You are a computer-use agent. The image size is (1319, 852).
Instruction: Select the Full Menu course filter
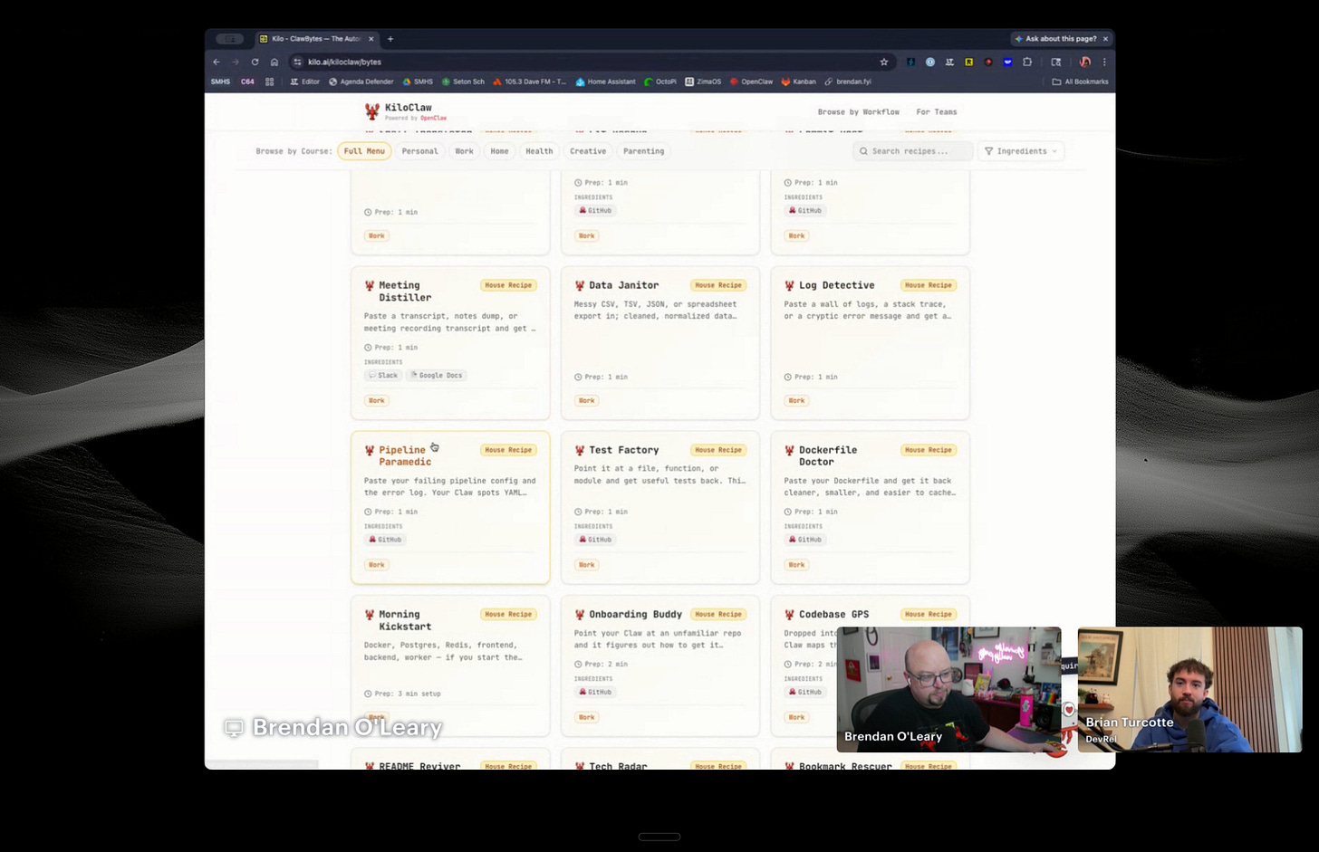pyautogui.click(x=364, y=151)
